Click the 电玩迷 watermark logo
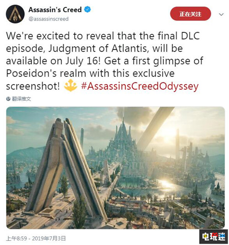The width and height of the screenshot is (229, 245). pos(213,237)
